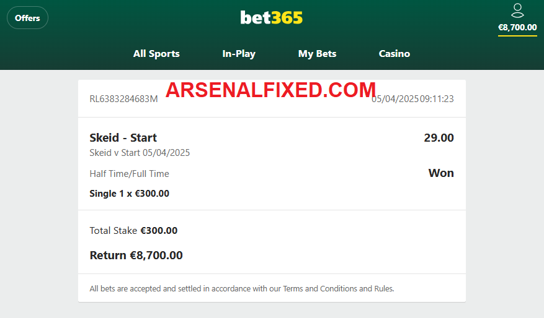Select the Skeid - Start selection title
Viewport: 544px width, 318px height.
tap(123, 138)
